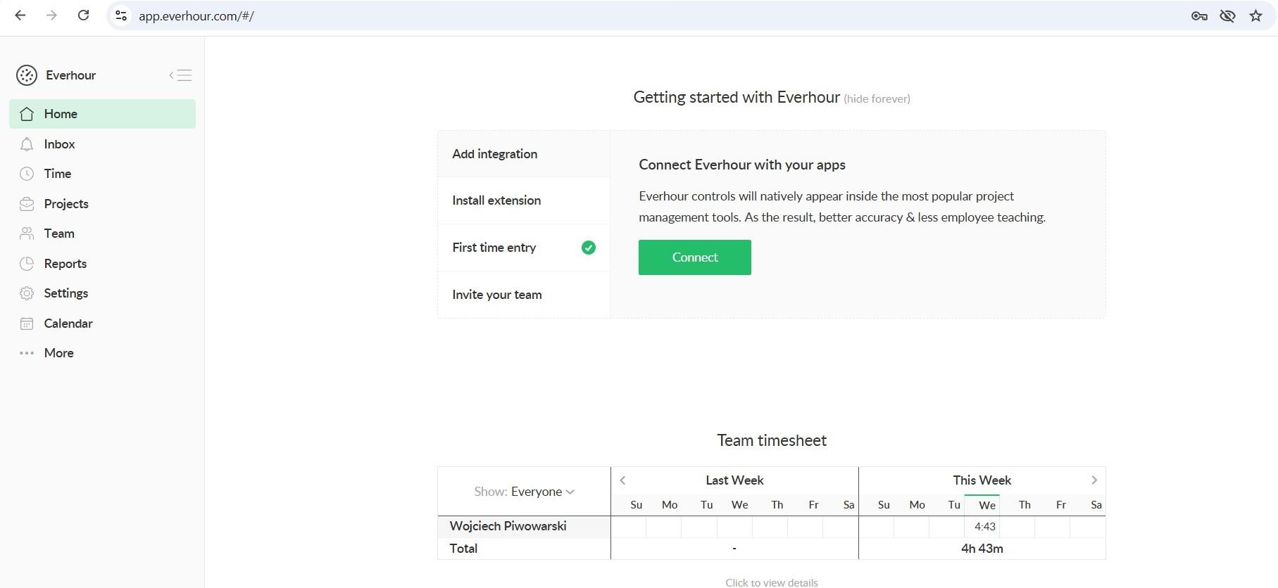The height and width of the screenshot is (588, 1278).
Task: Click the Fr column header in This Week
Action: 1061,505
